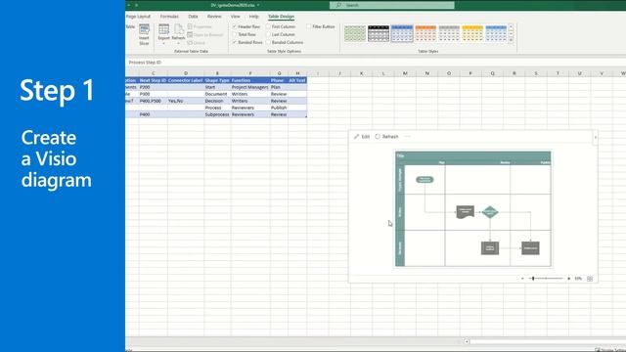626x352 pixels.
Task: Select the document shape in the diagram
Action: (x=466, y=211)
